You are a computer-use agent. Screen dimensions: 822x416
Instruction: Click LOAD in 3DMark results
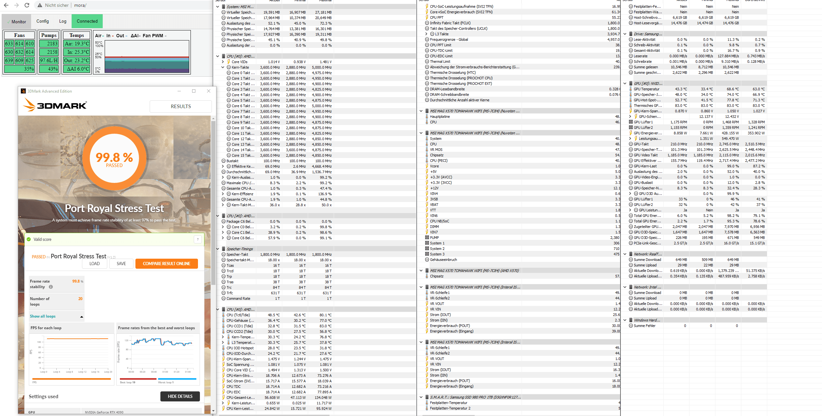95,264
